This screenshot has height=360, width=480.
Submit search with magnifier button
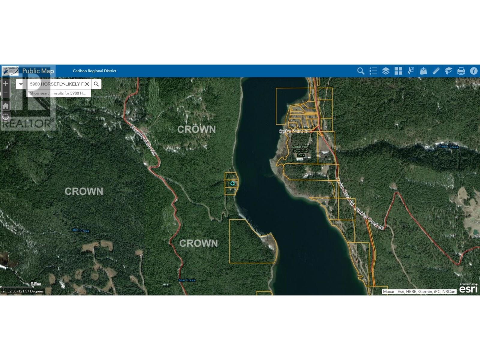[x=96, y=84]
